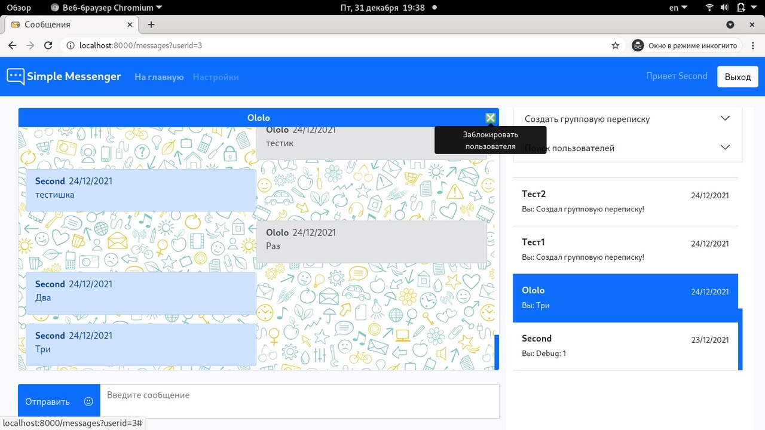Focus the Введите сообщение input field

(x=299, y=401)
